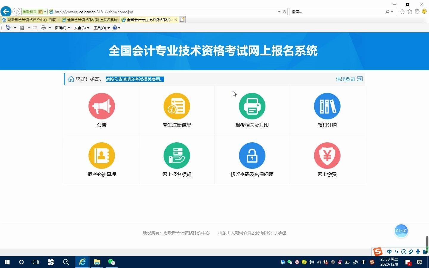Click the Home icon on the browser toolbar

point(8,28)
